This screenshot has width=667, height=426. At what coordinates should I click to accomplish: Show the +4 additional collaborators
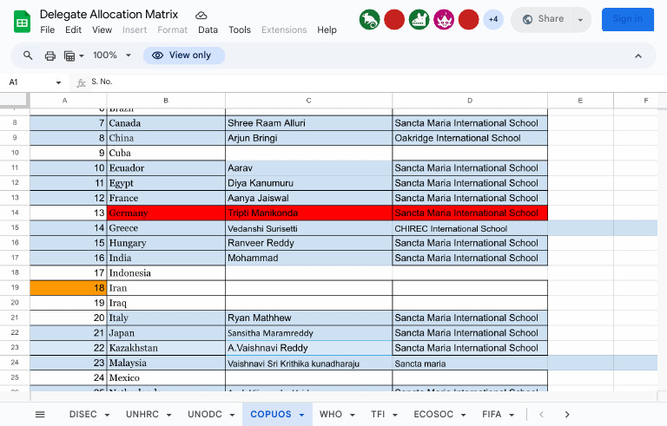(x=493, y=20)
